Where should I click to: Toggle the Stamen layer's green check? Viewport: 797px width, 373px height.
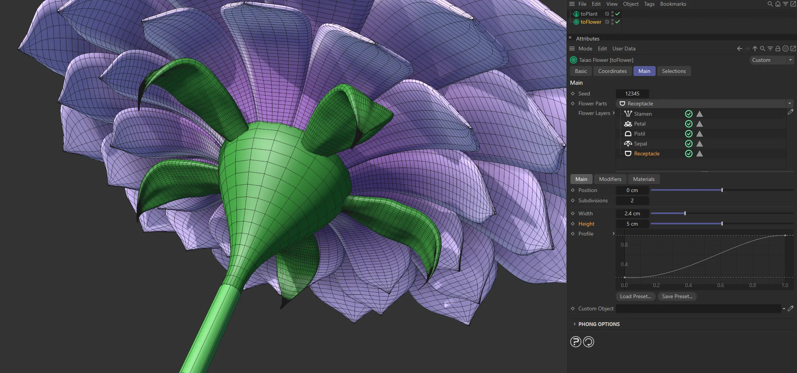pyautogui.click(x=689, y=113)
